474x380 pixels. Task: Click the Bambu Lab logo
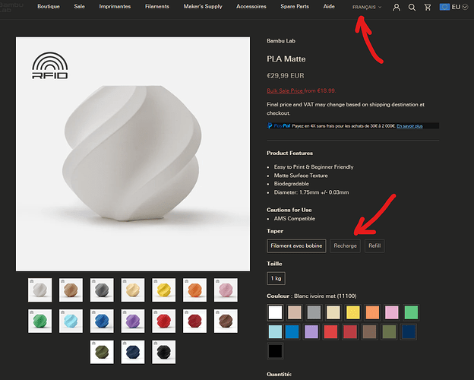[x=11, y=8]
